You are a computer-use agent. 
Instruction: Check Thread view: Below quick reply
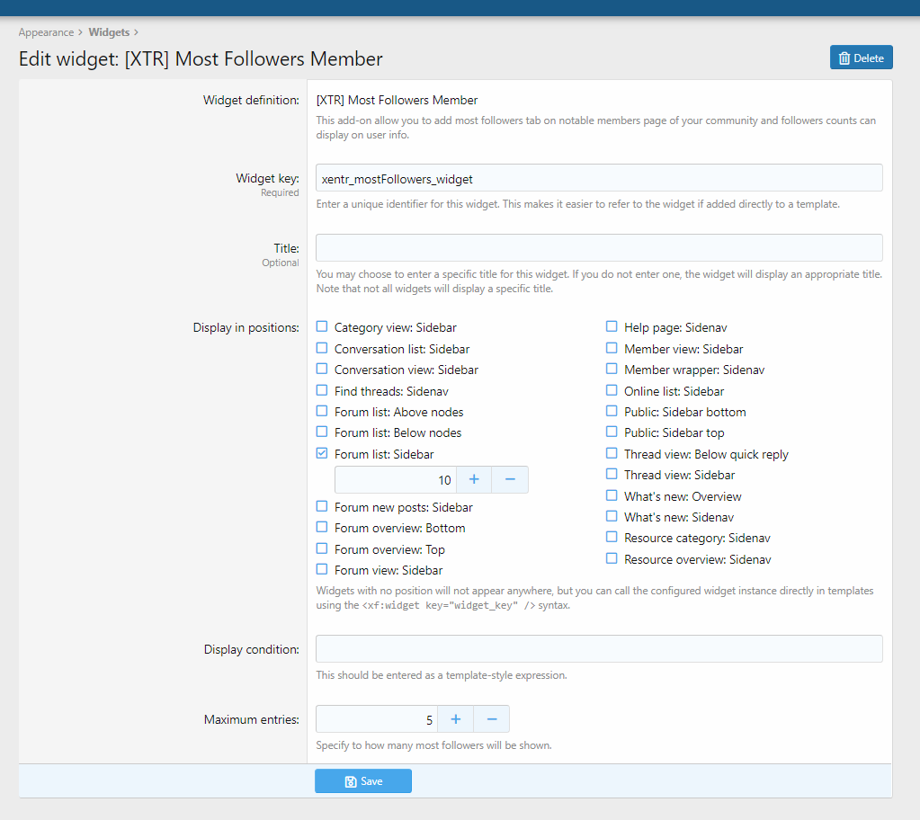612,454
